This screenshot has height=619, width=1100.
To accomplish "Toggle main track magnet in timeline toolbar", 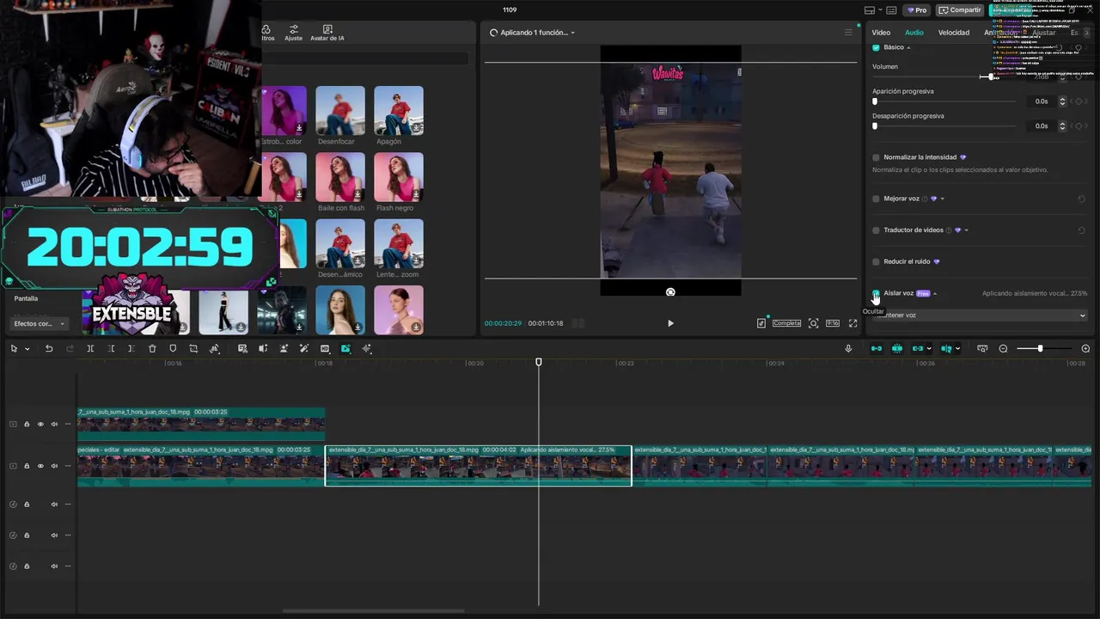I will 877,348.
